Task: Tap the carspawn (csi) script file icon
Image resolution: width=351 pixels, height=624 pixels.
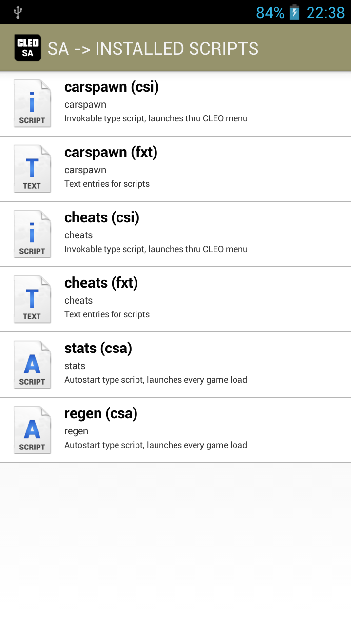Action: pyautogui.click(x=32, y=103)
